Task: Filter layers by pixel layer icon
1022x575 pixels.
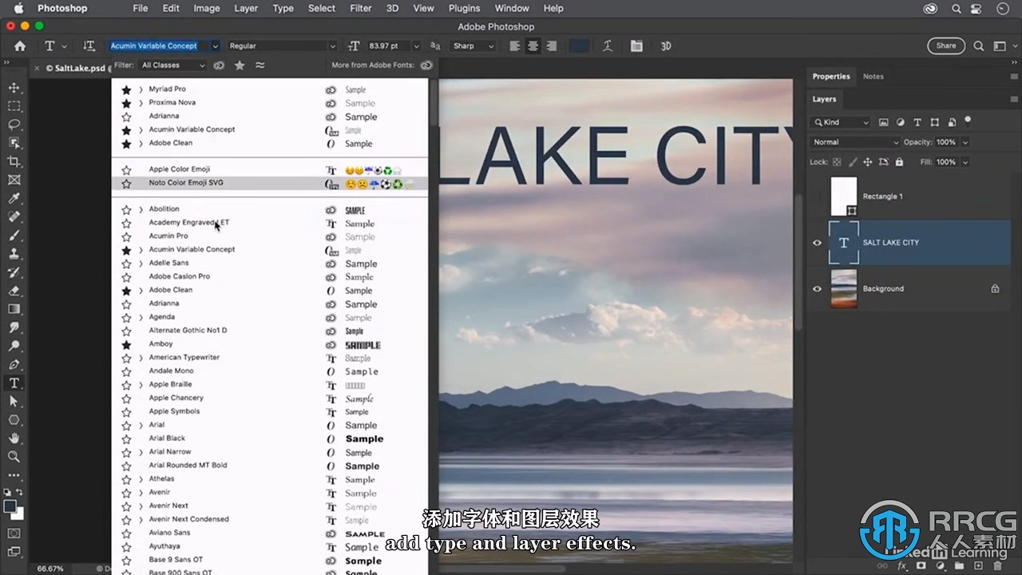Action: pyautogui.click(x=884, y=122)
